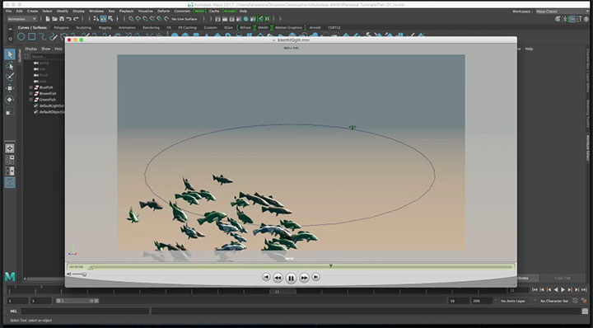Open the Create menu
This screenshot has height=328, width=593.
click(32, 12)
